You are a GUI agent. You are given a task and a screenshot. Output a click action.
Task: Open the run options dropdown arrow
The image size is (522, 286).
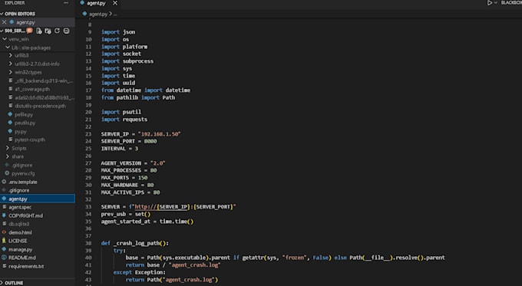click(x=495, y=2)
